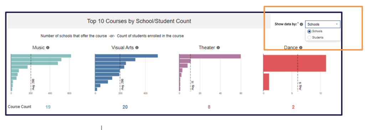Click the info icon beside Visual Arts
Image resolution: width=365 pixels, height=130 pixels.
click(x=137, y=48)
